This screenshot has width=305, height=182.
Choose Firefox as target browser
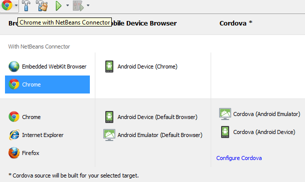pos(24,153)
